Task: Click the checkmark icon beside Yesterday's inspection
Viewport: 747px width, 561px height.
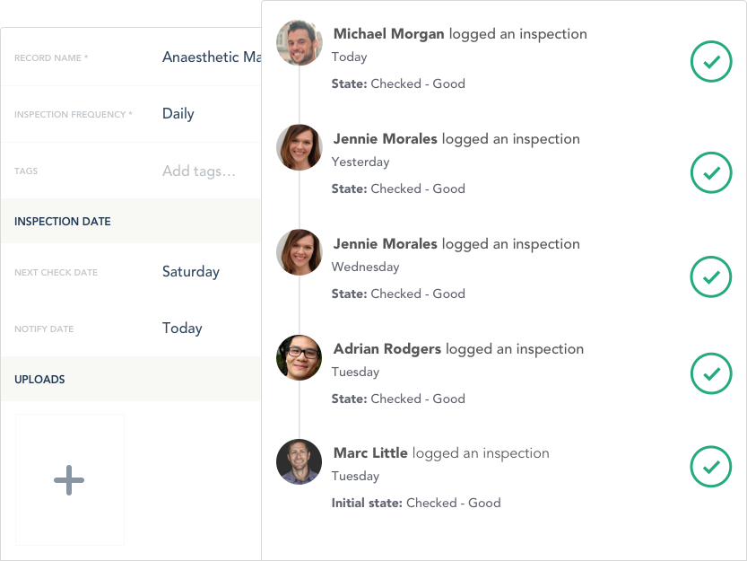Action: coord(711,172)
